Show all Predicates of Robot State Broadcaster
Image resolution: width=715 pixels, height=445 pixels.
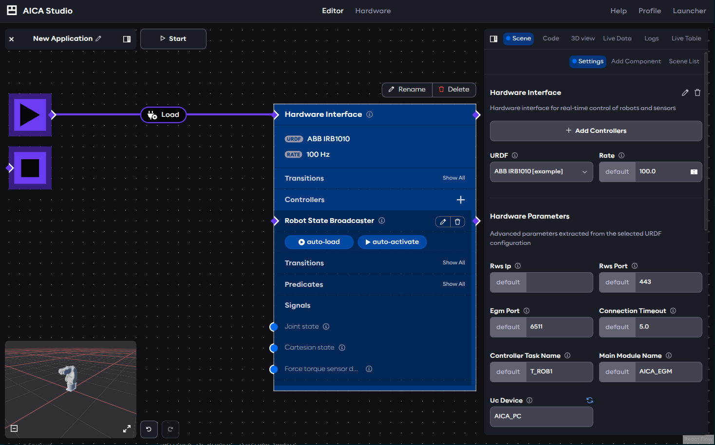(453, 284)
